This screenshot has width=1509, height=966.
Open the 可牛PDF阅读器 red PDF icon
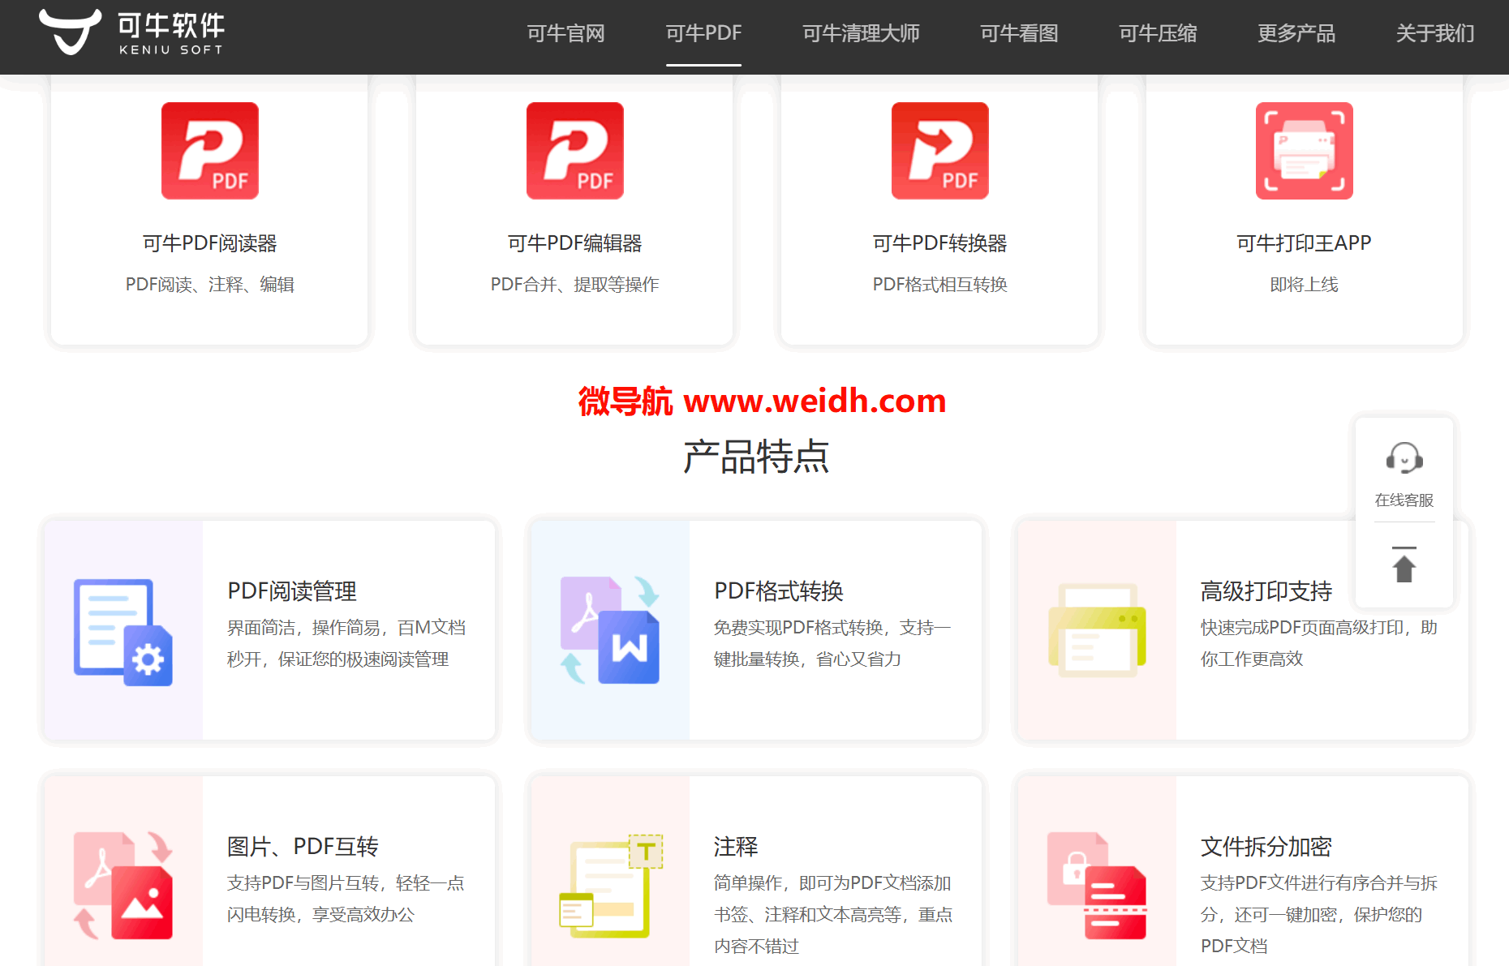coord(210,151)
